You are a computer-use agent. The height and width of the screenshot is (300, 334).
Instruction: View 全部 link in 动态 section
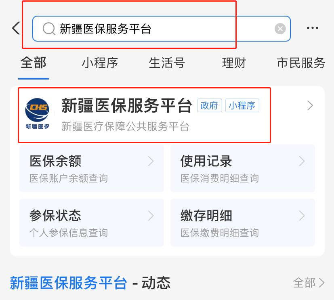tap(309, 283)
